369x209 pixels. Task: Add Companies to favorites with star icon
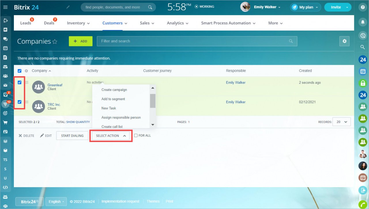point(55,41)
